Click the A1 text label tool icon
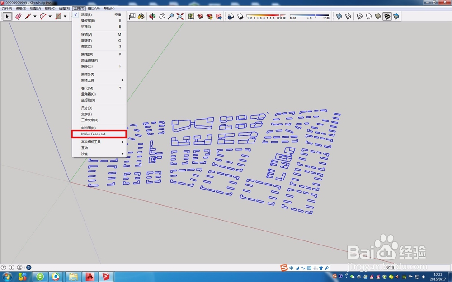Image resolution: width=452 pixels, height=282 pixels. (132, 16)
